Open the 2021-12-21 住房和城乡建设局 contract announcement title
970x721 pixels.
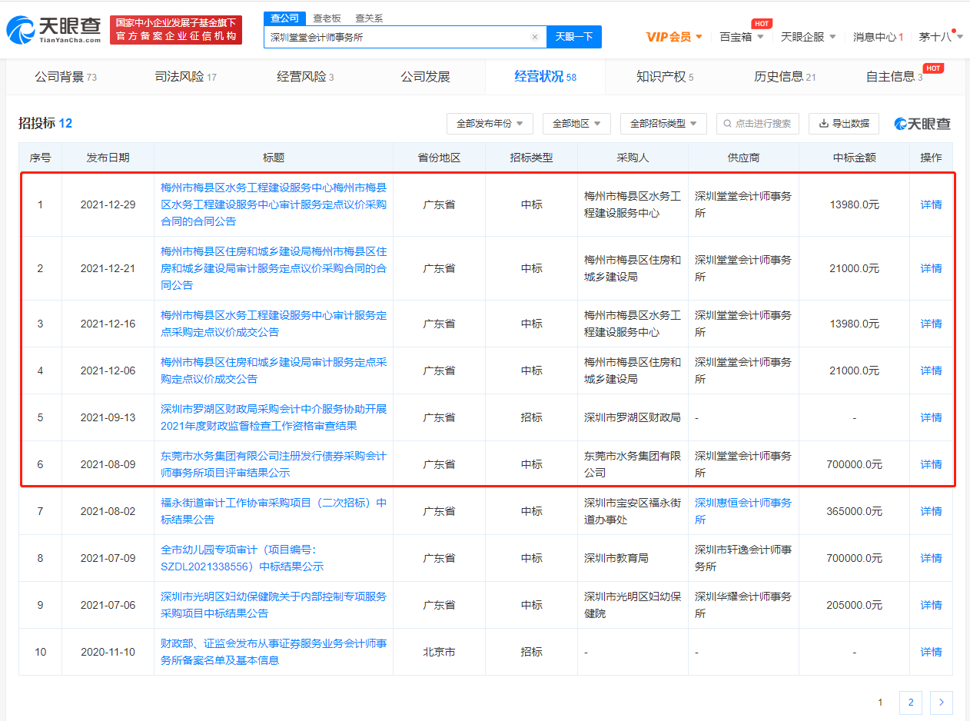point(274,268)
